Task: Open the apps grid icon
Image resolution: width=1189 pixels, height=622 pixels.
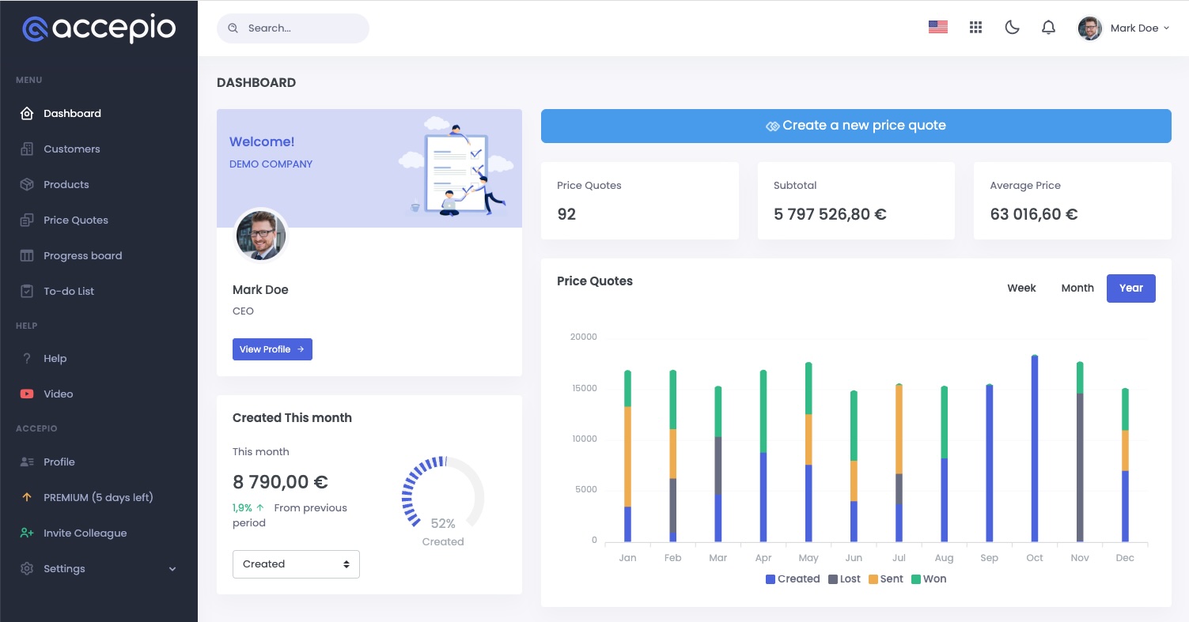Action: 975,27
